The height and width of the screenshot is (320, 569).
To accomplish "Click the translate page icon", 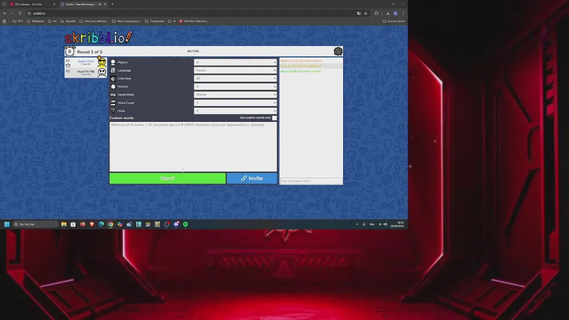I will pyautogui.click(x=359, y=13).
